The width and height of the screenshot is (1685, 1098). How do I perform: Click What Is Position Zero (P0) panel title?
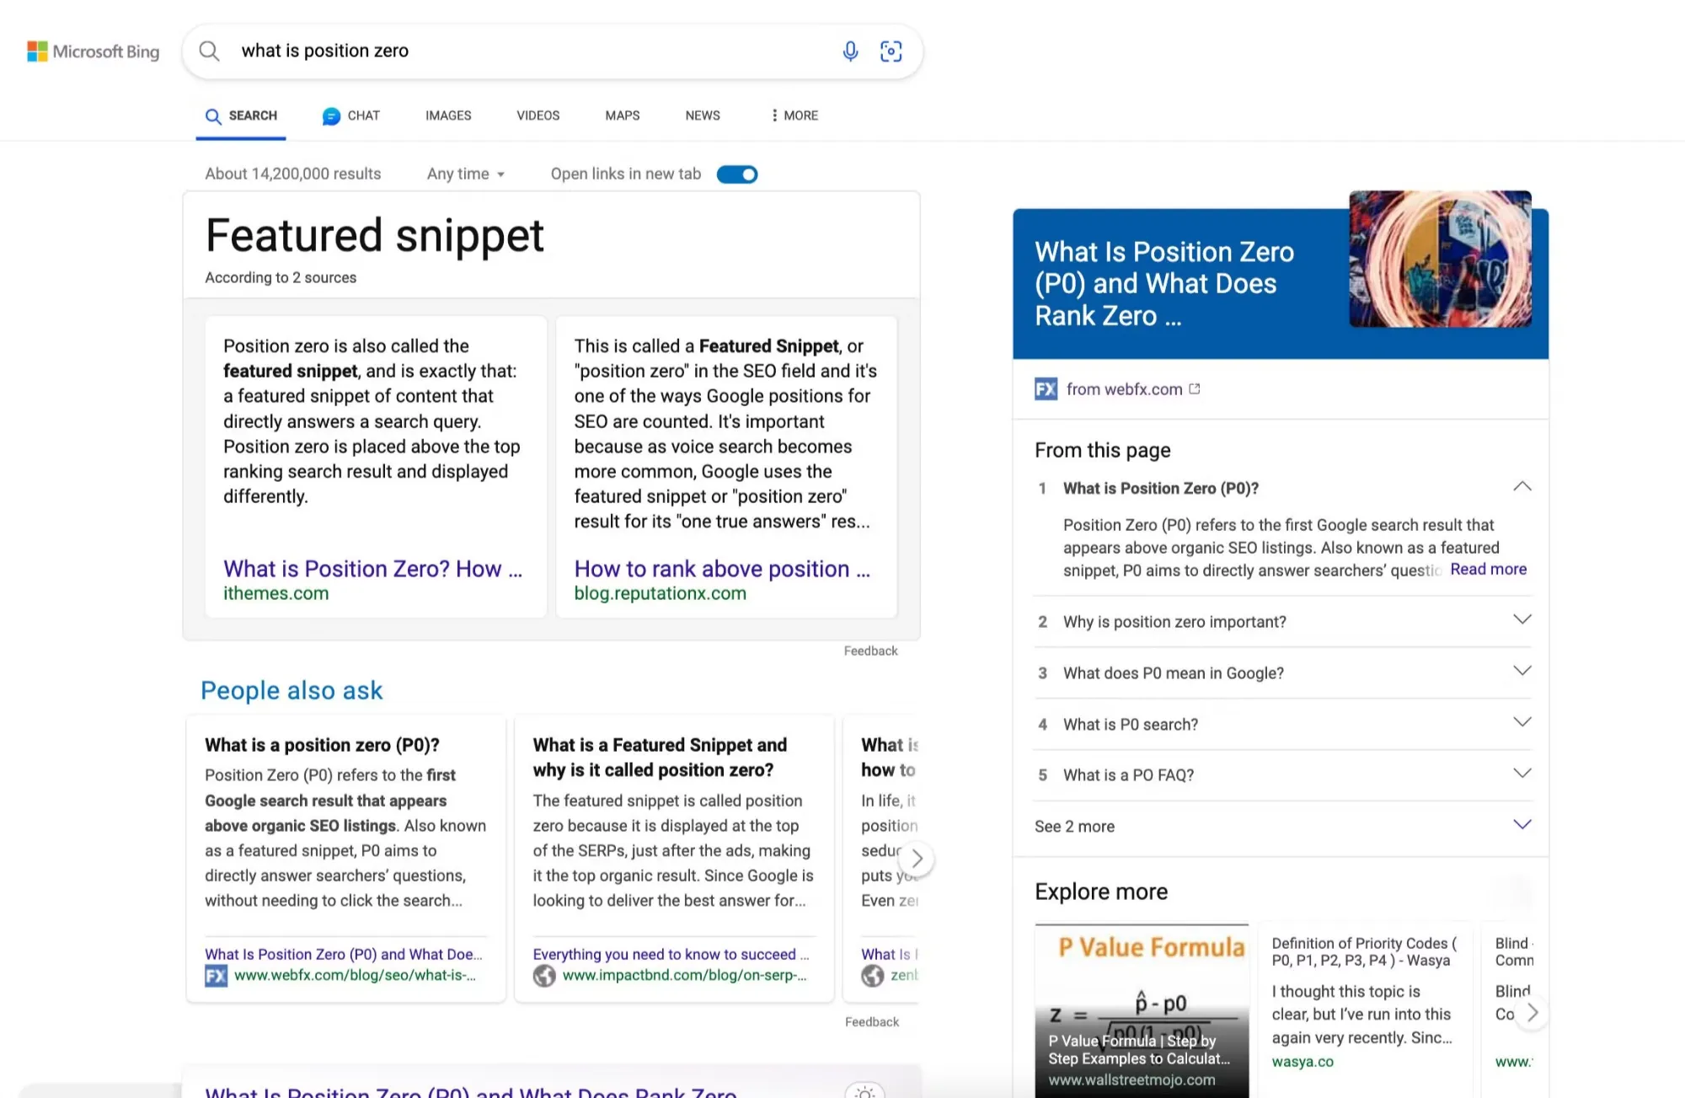(1163, 284)
